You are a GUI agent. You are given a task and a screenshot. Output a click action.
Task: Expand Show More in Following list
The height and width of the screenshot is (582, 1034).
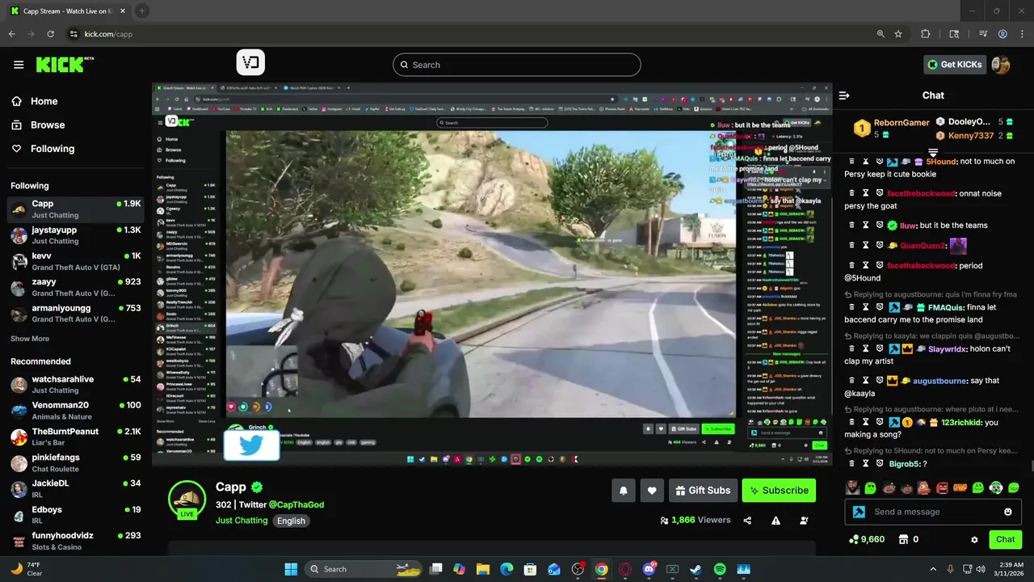point(30,339)
